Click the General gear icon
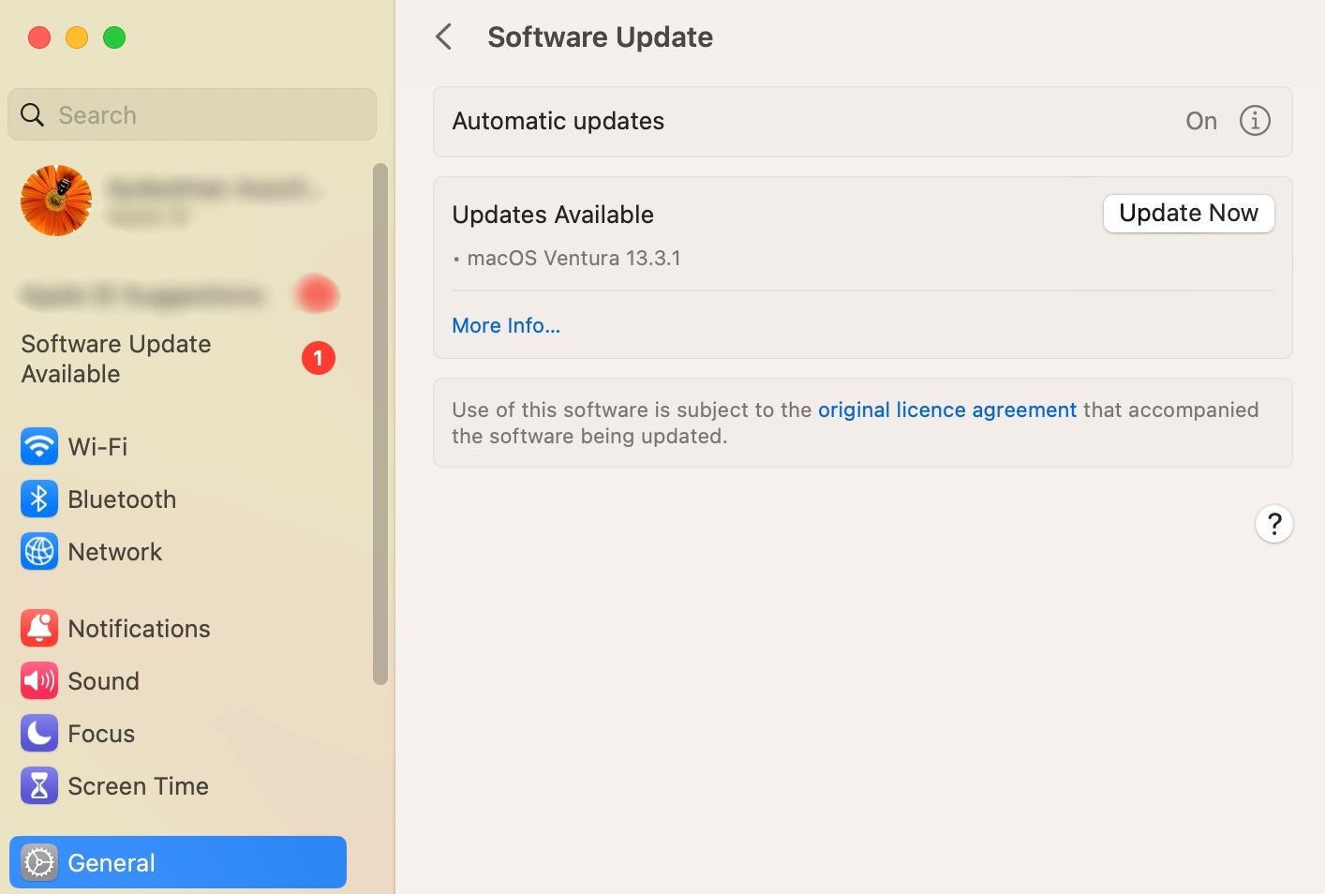This screenshot has width=1325, height=894. [x=39, y=863]
